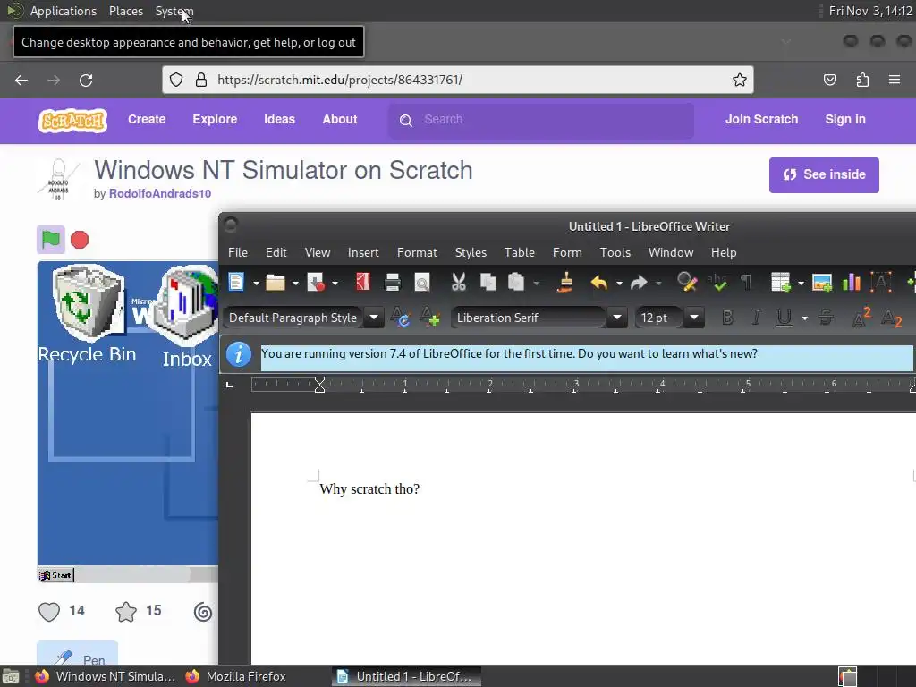Toggle Underline formatting
Viewport: 916px width, 687px height.
(784, 318)
